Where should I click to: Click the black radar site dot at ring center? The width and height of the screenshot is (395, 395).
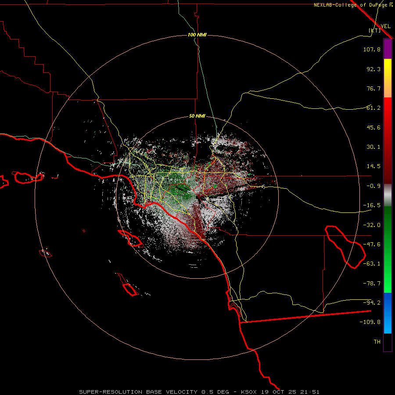(197, 198)
